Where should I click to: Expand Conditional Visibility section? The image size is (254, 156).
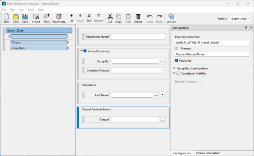tap(174, 73)
